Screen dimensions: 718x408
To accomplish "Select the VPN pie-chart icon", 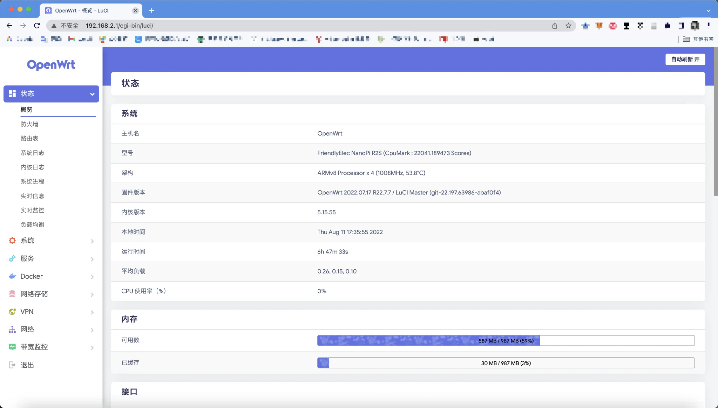I will 12,311.
